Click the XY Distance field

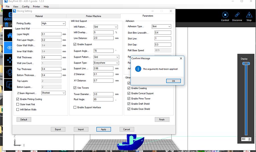tap(103, 81)
